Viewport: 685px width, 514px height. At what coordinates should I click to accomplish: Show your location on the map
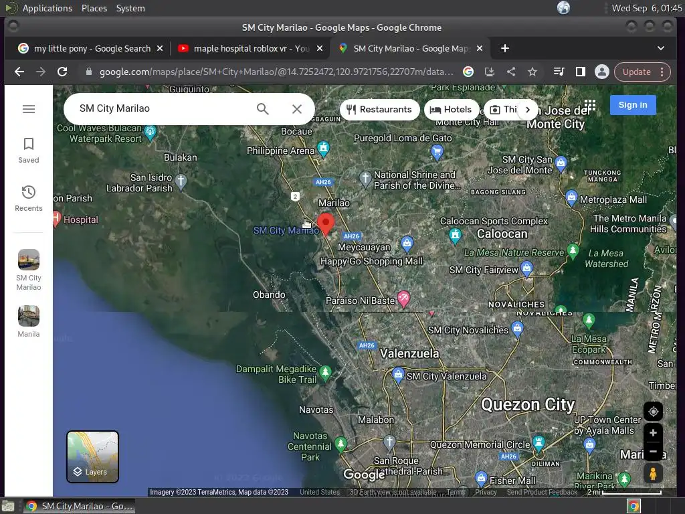click(x=653, y=412)
